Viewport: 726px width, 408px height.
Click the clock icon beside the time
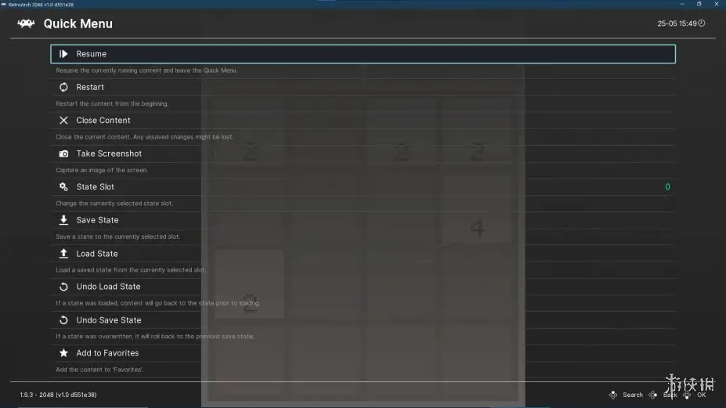[x=702, y=23]
